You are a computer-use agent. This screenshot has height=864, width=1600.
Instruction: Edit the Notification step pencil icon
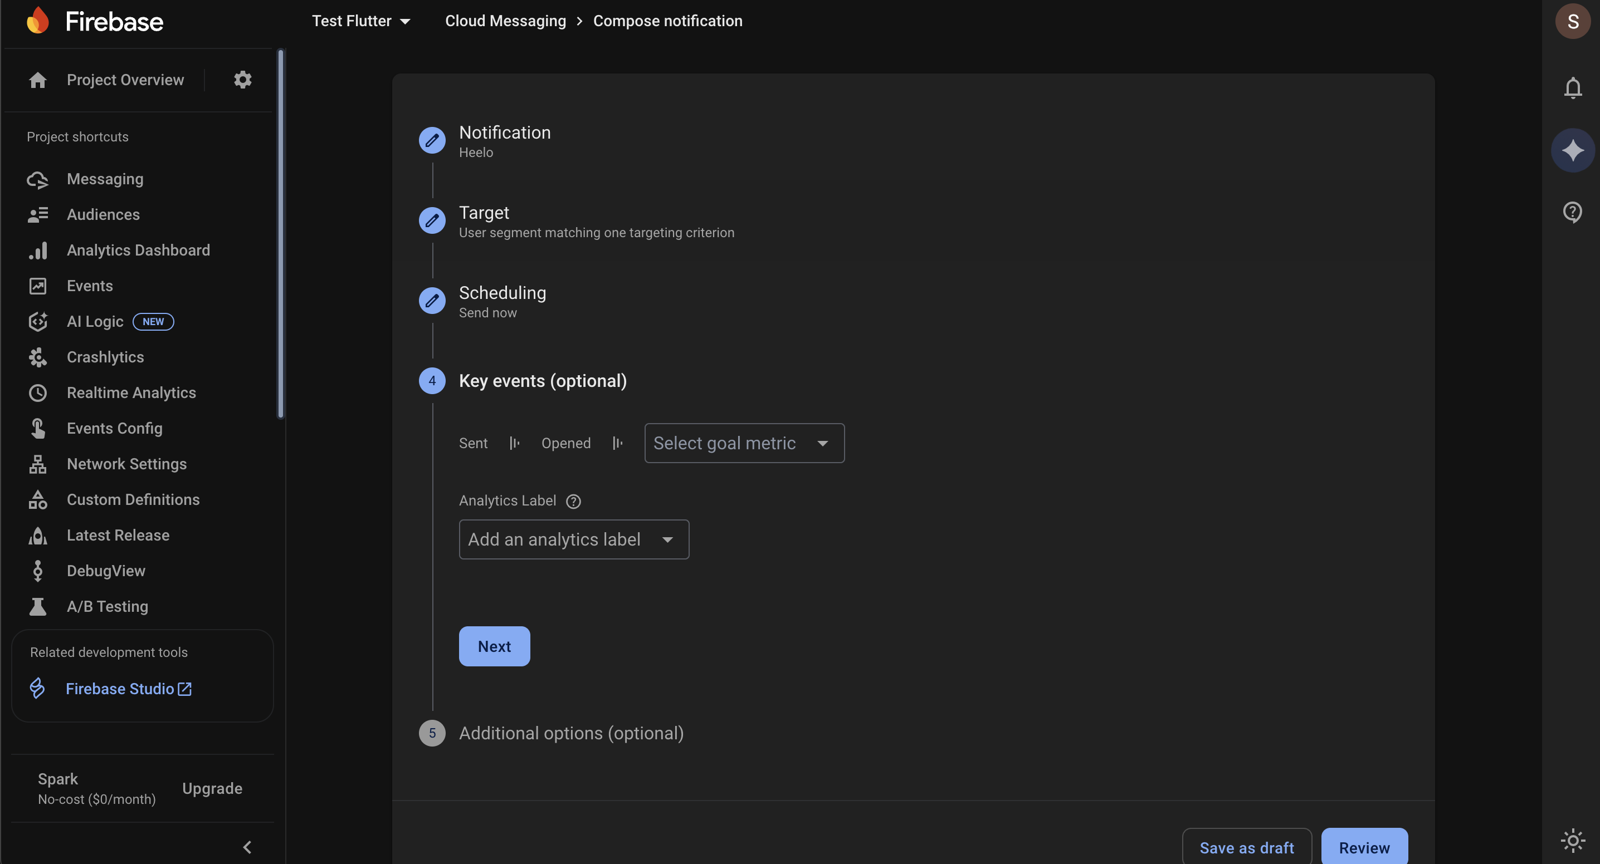[432, 140]
